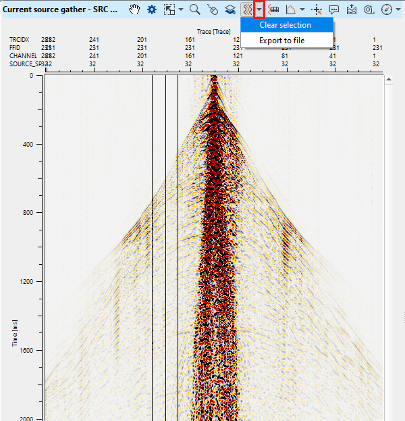
Task: Select the tape measure tool icon
Action: [369, 9]
